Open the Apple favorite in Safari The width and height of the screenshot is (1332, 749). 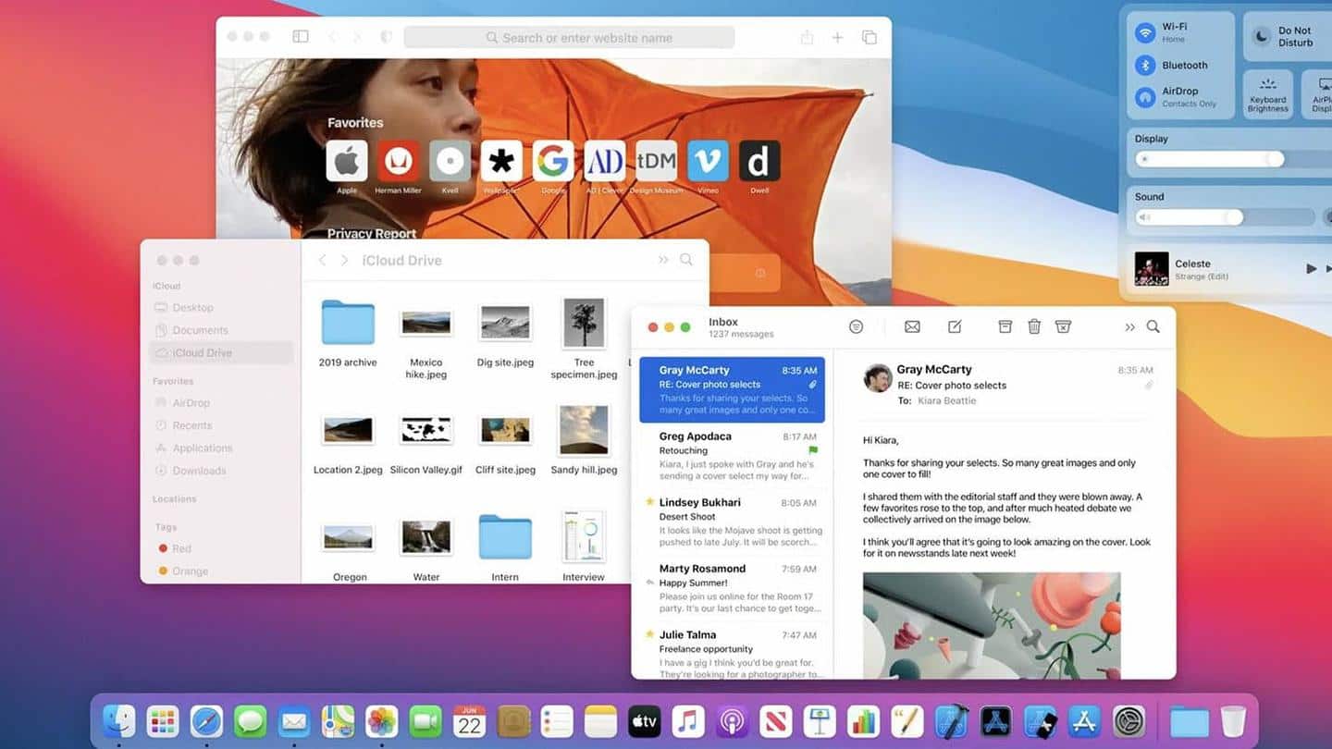347,162
